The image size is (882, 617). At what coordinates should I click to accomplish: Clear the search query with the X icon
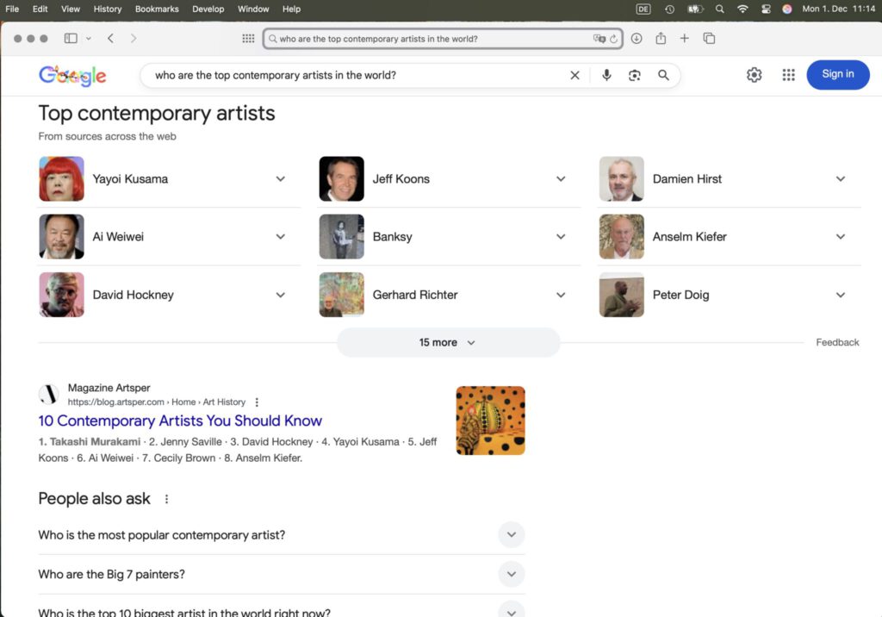[575, 75]
